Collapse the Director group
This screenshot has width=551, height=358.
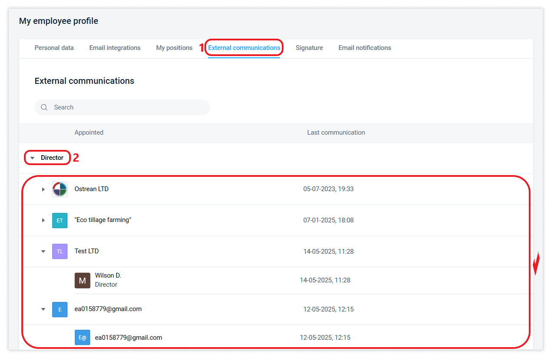(x=32, y=158)
